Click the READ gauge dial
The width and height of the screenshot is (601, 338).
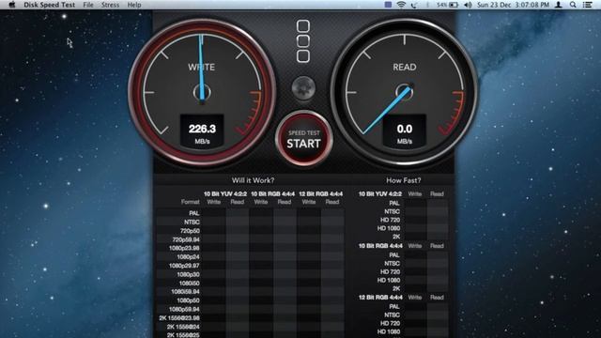click(x=405, y=92)
